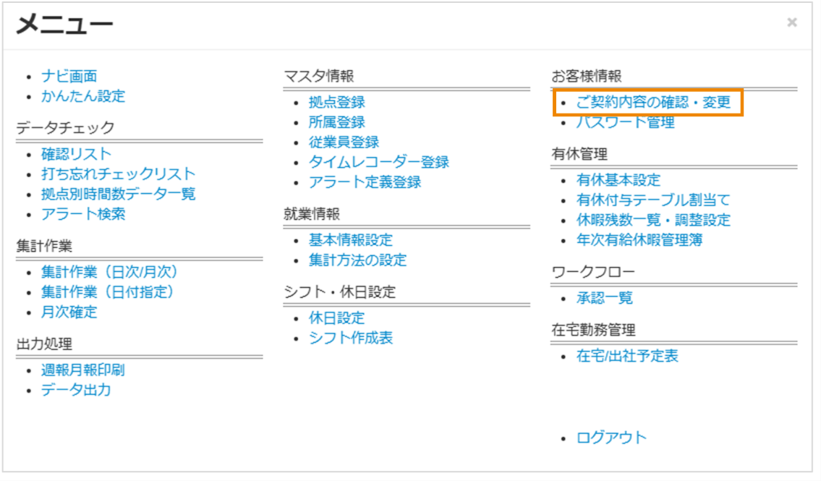The height and width of the screenshot is (481, 821).
Task: Go to パスワード管理
Action: coord(626,122)
